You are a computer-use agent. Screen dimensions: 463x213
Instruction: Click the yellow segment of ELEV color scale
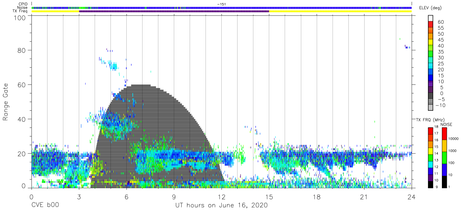(x=431, y=42)
